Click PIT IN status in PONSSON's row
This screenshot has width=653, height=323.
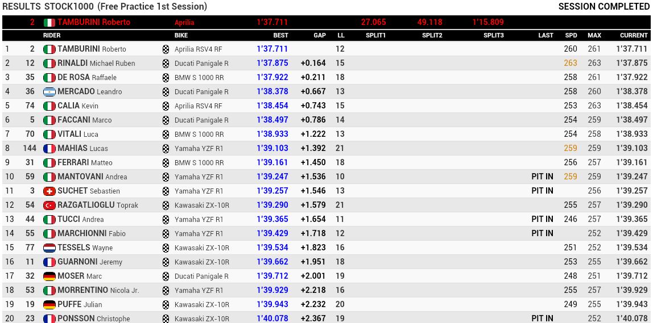click(542, 319)
